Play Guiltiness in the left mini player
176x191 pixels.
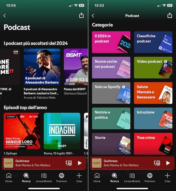coord(80,163)
